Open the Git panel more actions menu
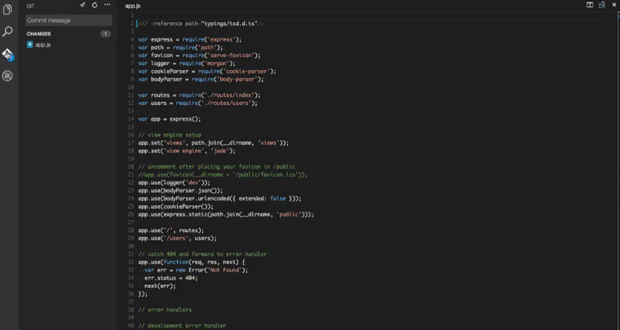Viewport: 620px width, 330px height. point(107,5)
